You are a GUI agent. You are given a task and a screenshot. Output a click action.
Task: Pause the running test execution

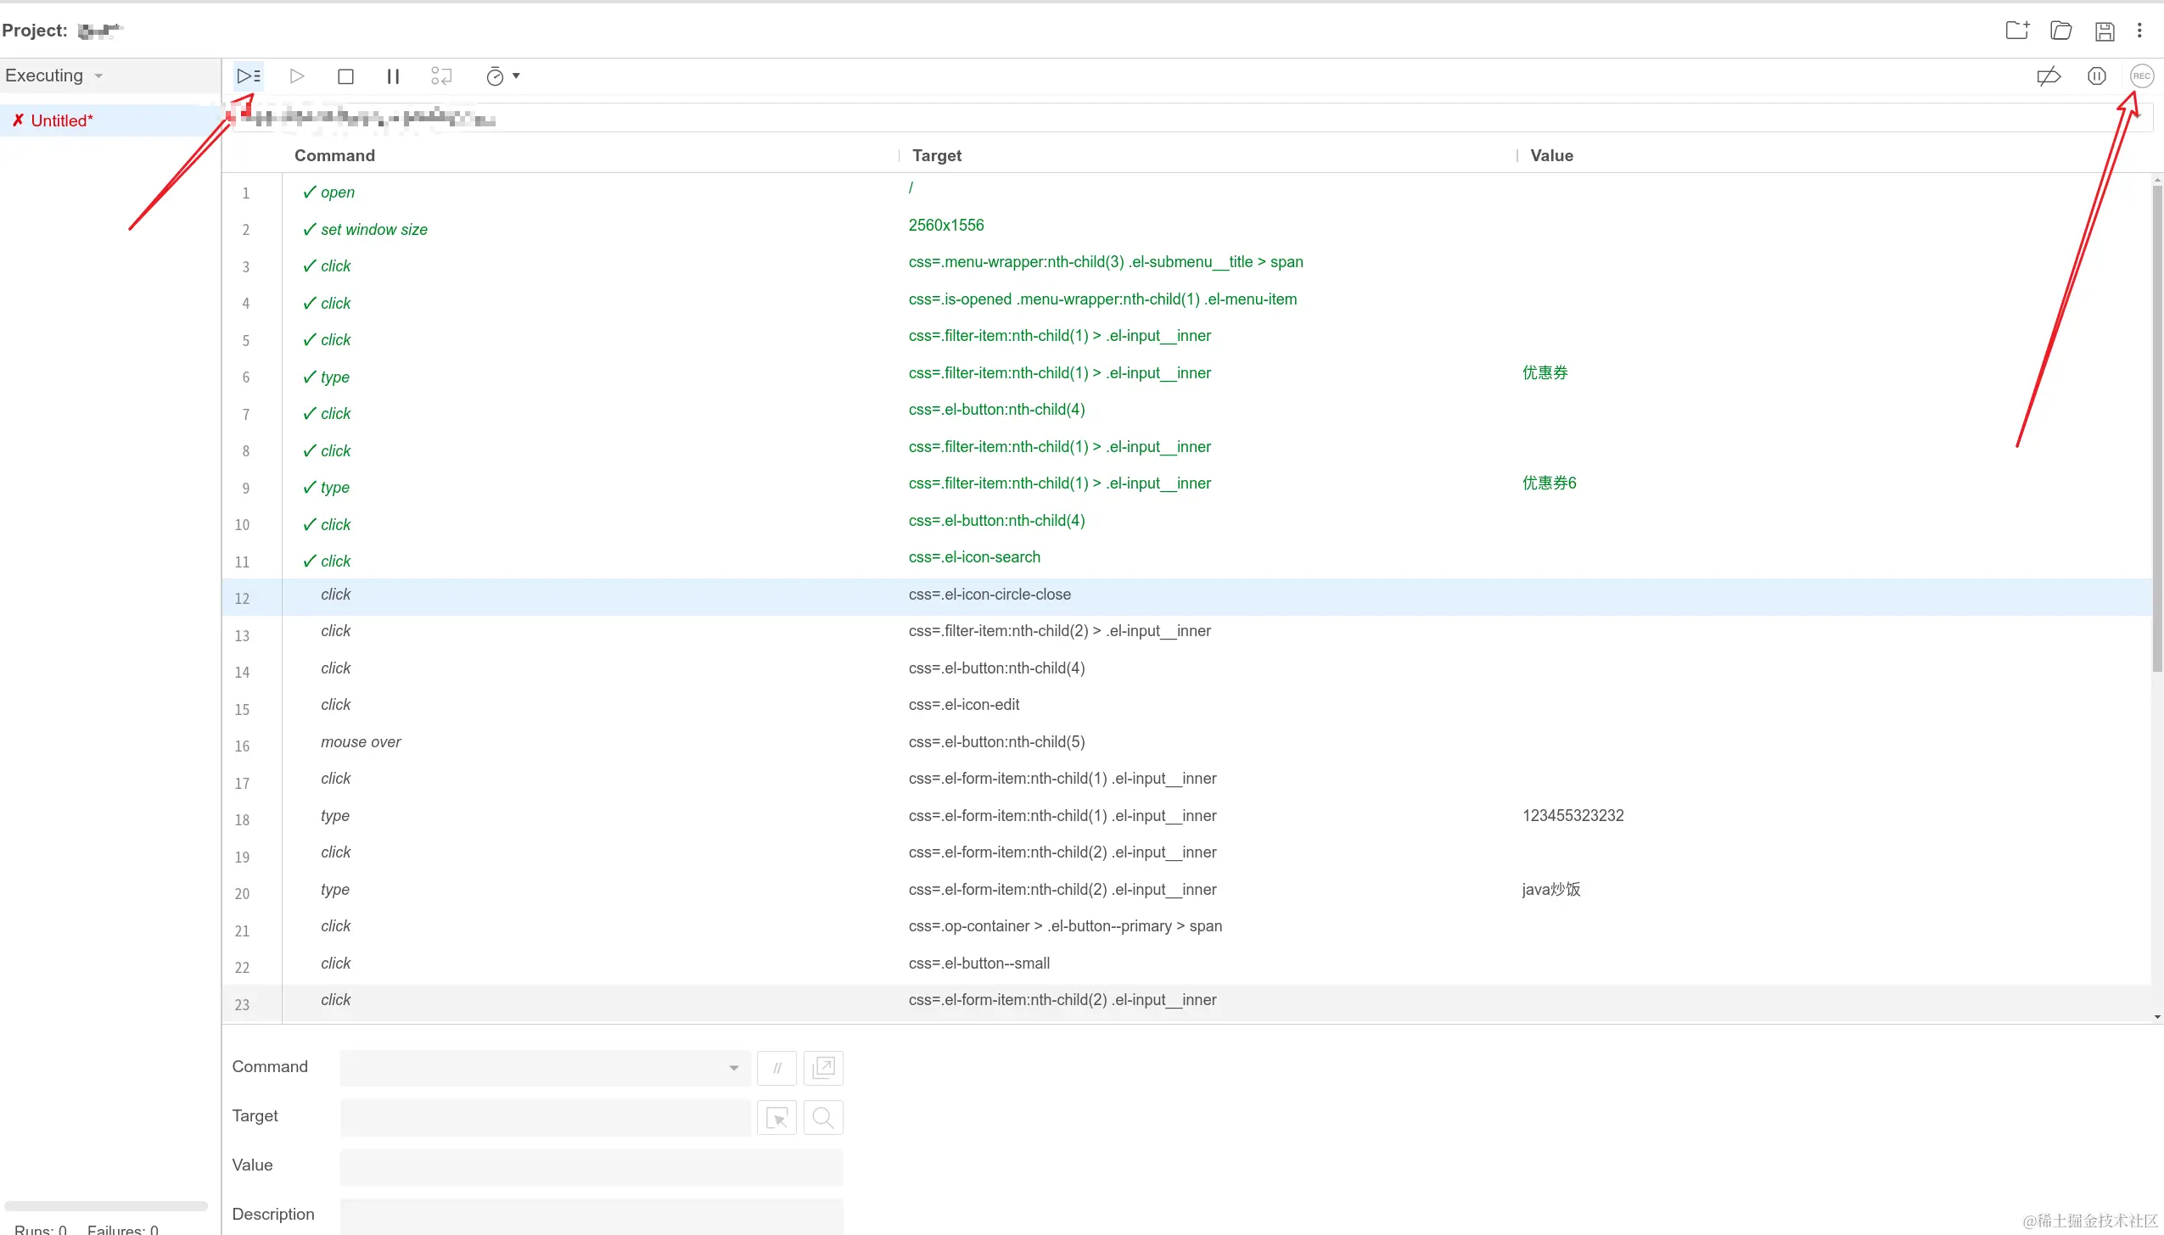click(393, 76)
